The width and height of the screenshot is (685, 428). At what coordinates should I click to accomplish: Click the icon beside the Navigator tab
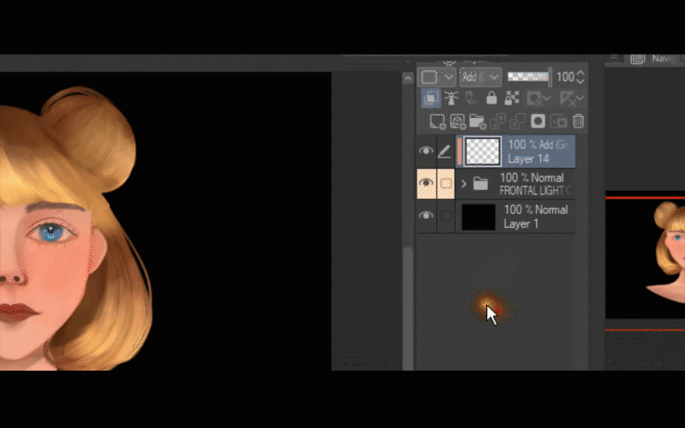click(x=638, y=58)
